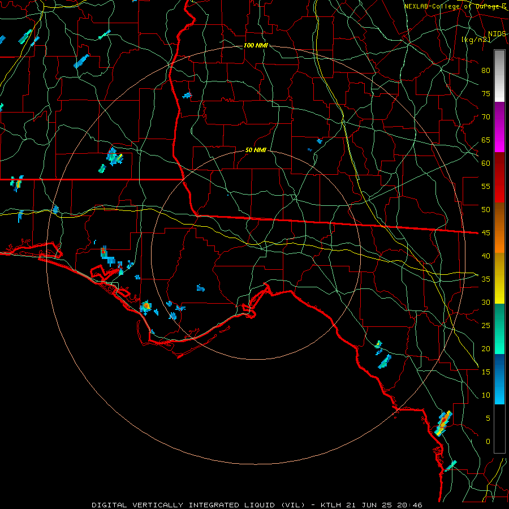
Task: Click the green segment of the VIL legend
Action: [x=499, y=329]
